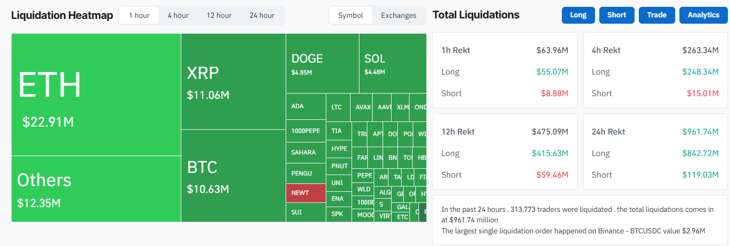Select the XRP heatmap tile

pyautogui.click(x=233, y=81)
